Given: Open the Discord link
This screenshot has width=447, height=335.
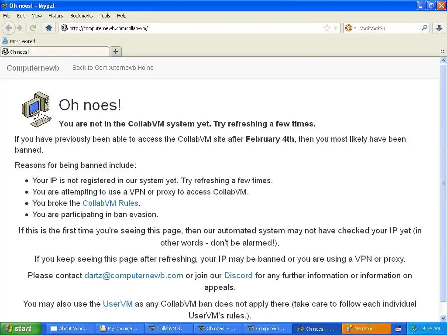Looking at the screenshot, I should [238, 276].
